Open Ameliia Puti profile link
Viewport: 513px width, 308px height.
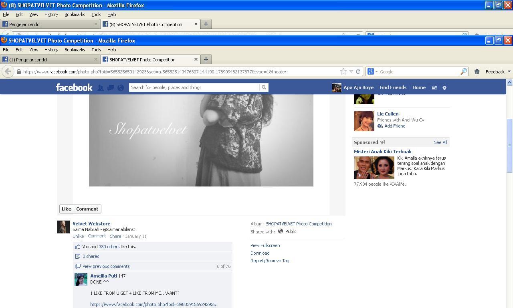point(103,276)
